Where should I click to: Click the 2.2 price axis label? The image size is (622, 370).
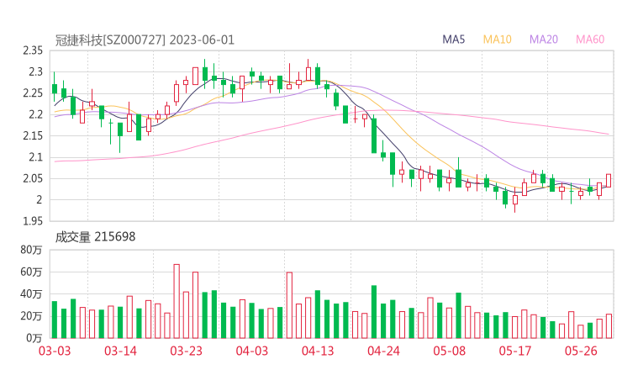35,114
